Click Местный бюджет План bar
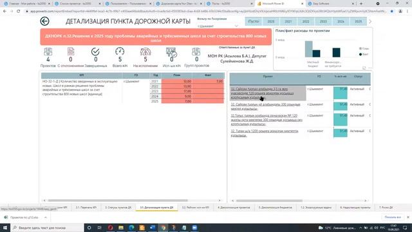The image size is (412, 232). point(308,49)
